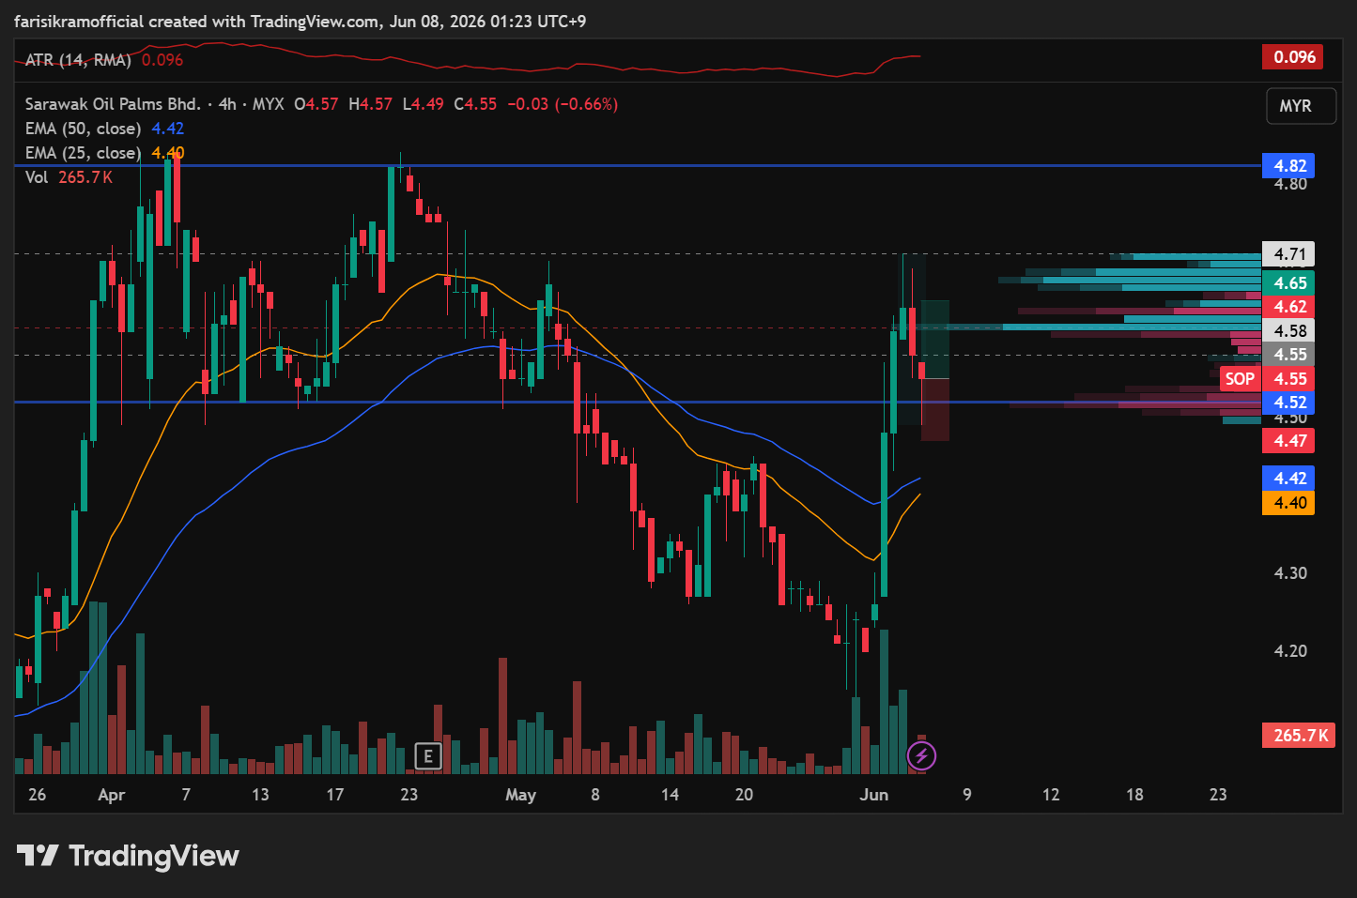Screen dimensions: 1357x898
Task: Click the '17' date on the time axis
Action: pyautogui.click(x=335, y=795)
